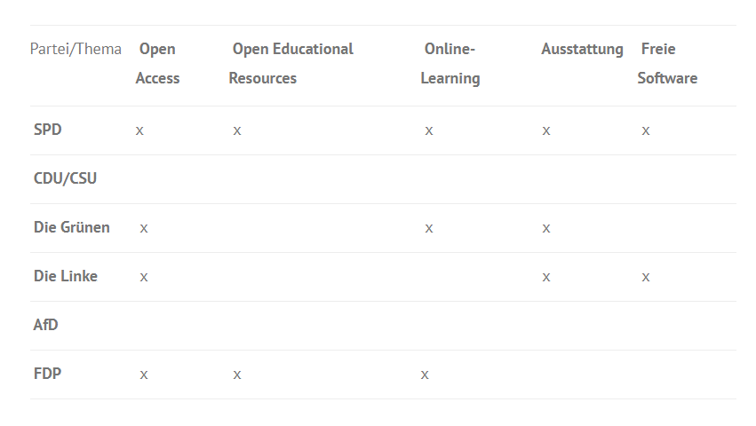Click SPD's x under Ausstattung
756x426 pixels.
(546, 130)
